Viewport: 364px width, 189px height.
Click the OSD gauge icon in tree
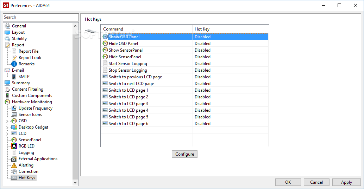14,121
